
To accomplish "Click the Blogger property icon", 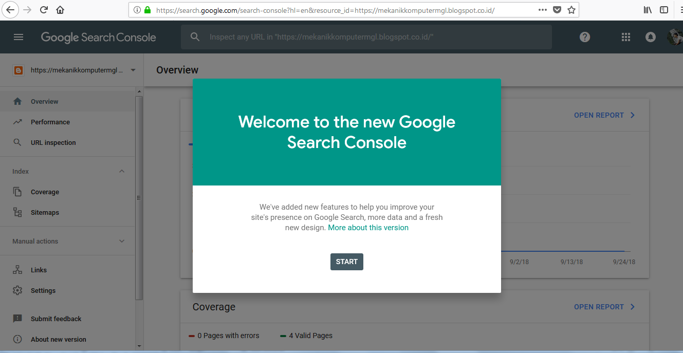I will [19, 70].
